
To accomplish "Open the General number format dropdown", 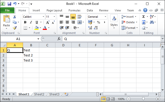I will pos(105,17).
